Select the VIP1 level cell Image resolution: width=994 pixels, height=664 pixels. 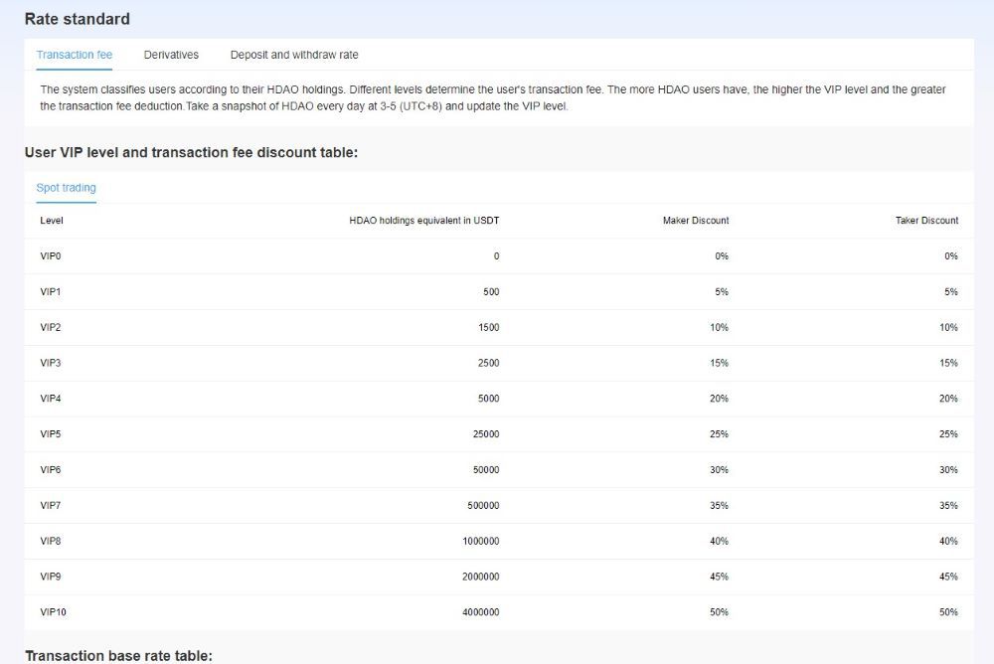[51, 291]
